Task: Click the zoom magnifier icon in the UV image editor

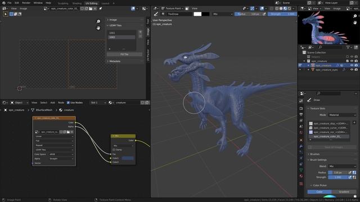Action: [98, 21]
